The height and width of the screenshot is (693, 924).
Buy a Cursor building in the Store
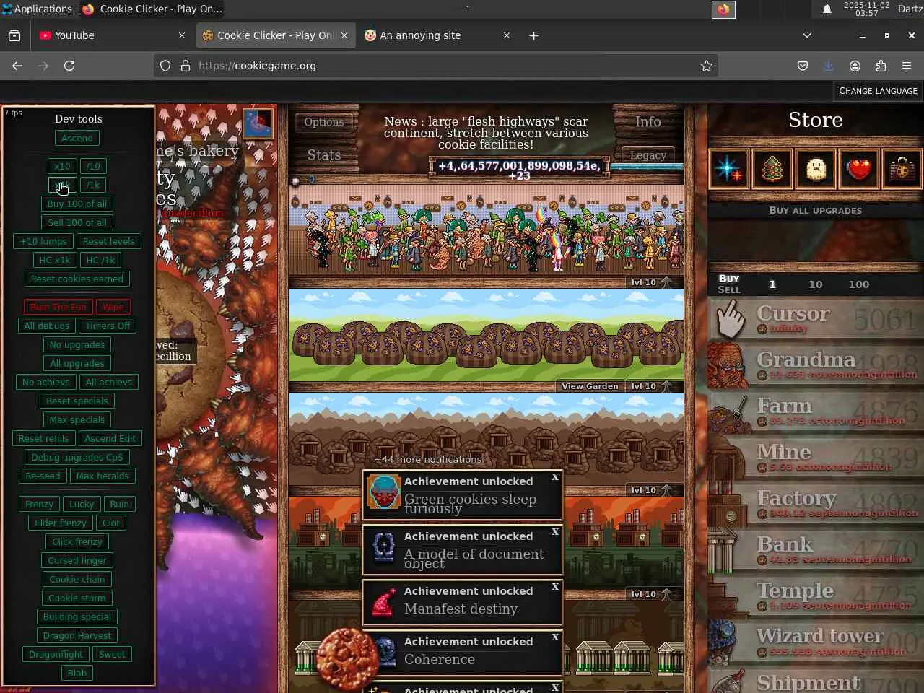point(816,319)
